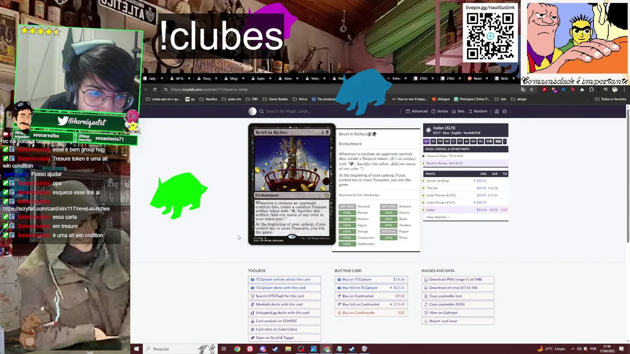
Task: Open the first Steam icon in taskbar
Action: click(276, 349)
